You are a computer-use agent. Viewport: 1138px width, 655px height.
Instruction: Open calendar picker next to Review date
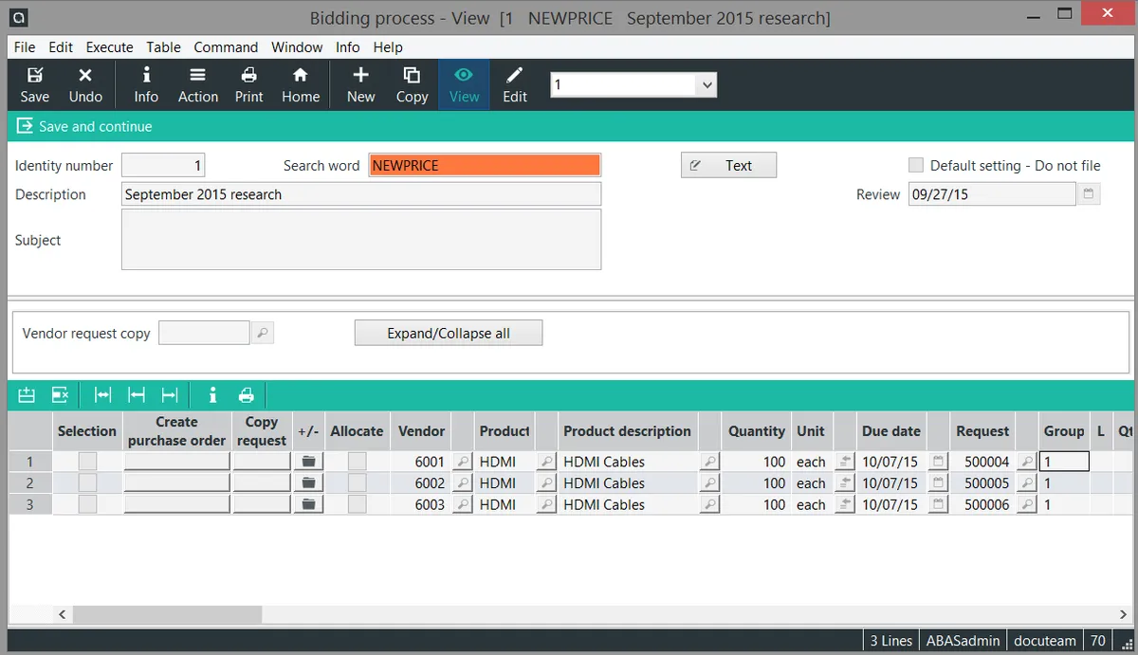1089,194
